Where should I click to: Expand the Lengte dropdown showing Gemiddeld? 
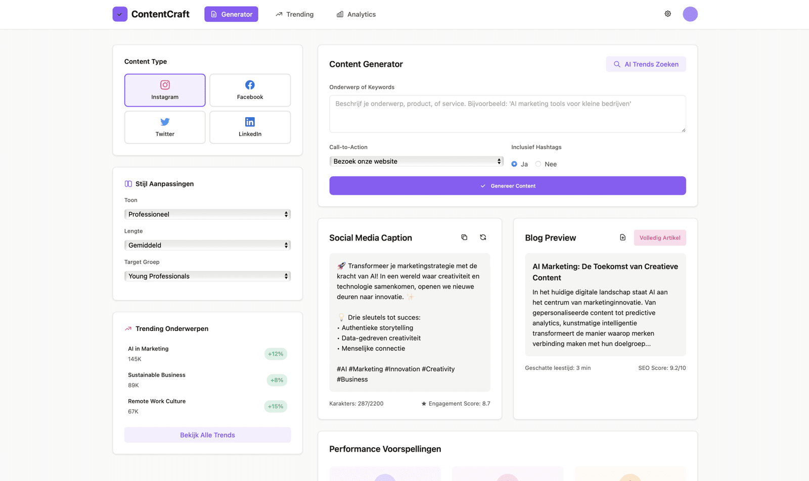tap(207, 245)
